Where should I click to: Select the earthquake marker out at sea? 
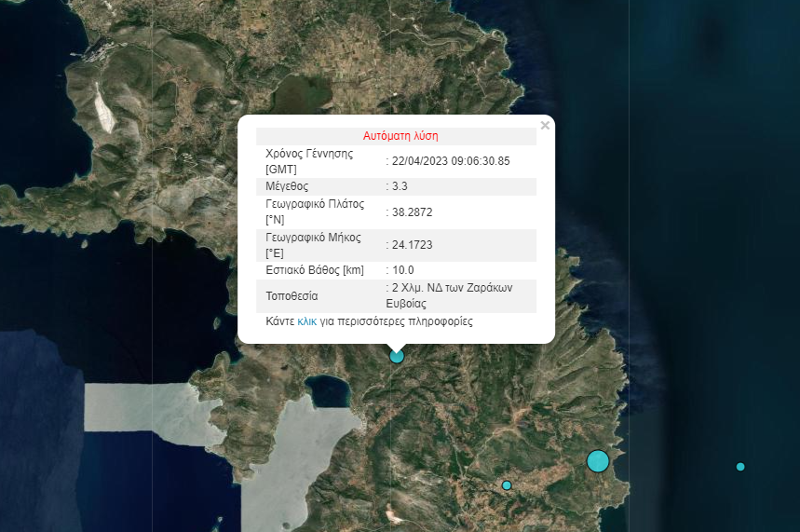[740, 467]
